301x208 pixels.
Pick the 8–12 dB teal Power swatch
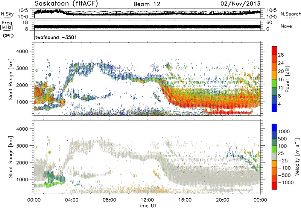(274, 91)
